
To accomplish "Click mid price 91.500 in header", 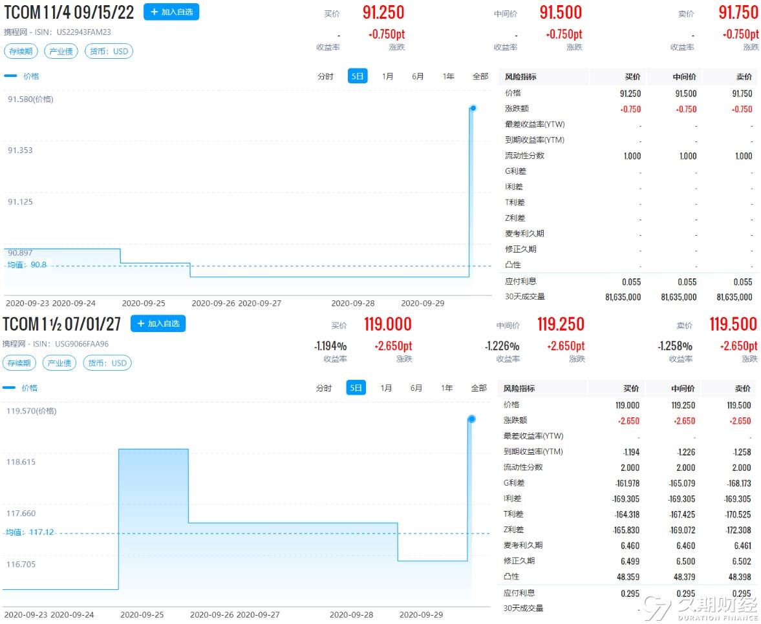I will pos(561,13).
